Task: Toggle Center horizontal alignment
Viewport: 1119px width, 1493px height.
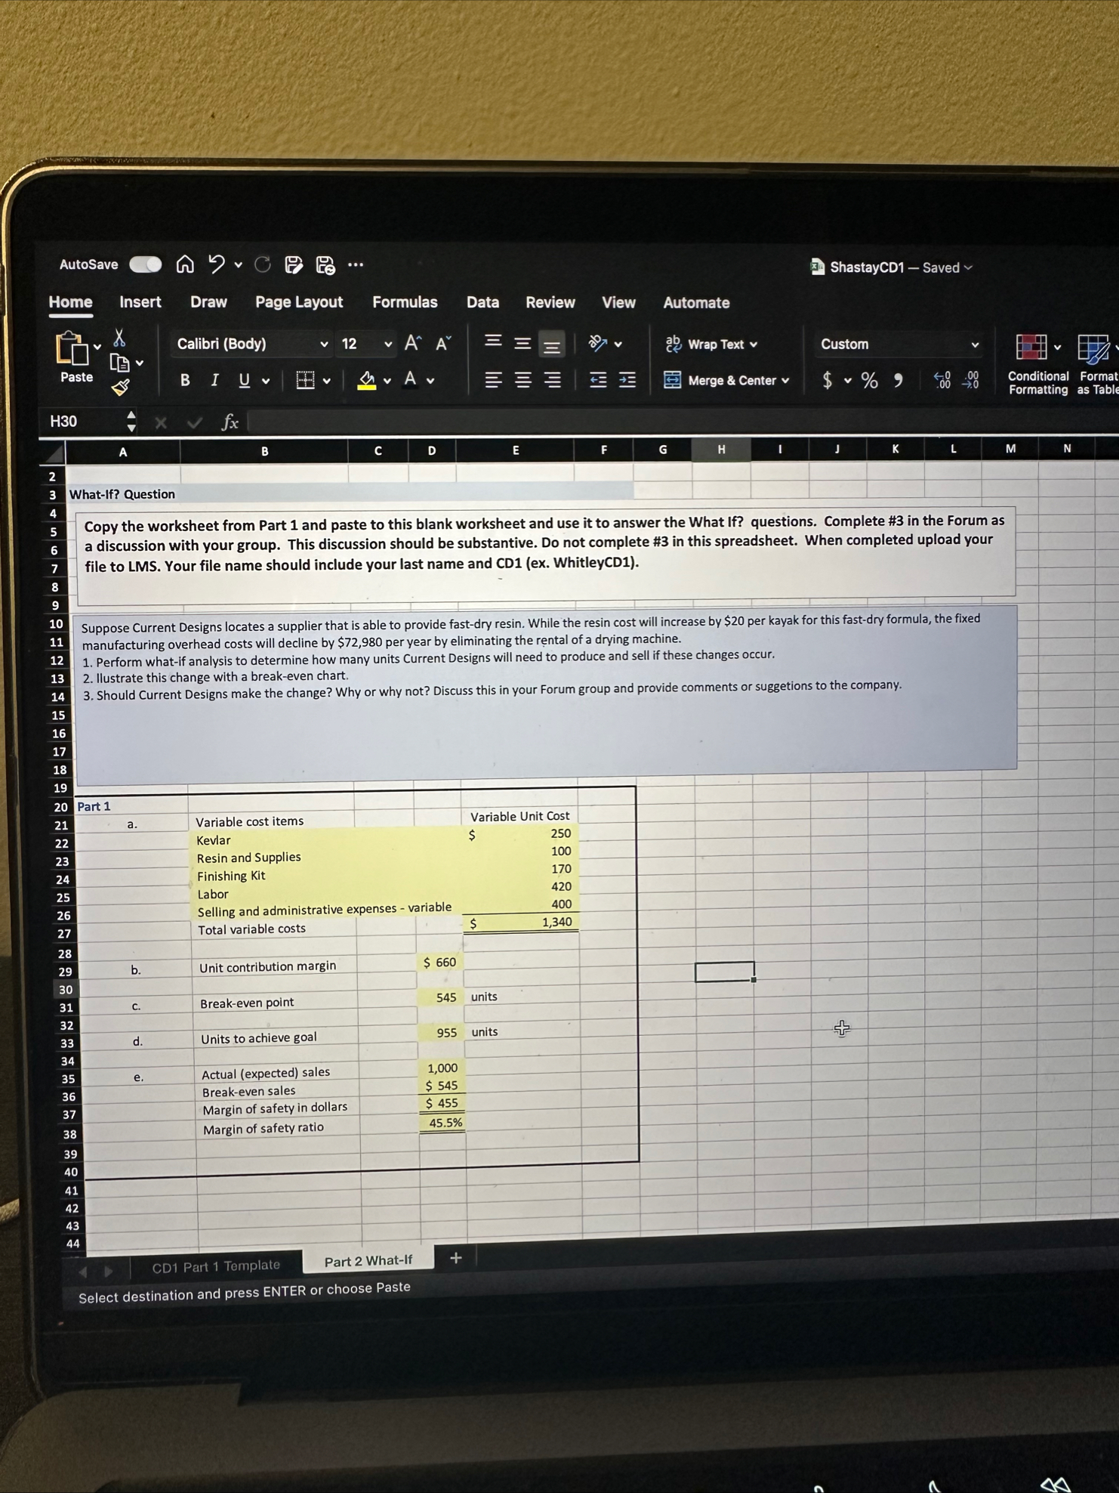Action: click(x=523, y=379)
